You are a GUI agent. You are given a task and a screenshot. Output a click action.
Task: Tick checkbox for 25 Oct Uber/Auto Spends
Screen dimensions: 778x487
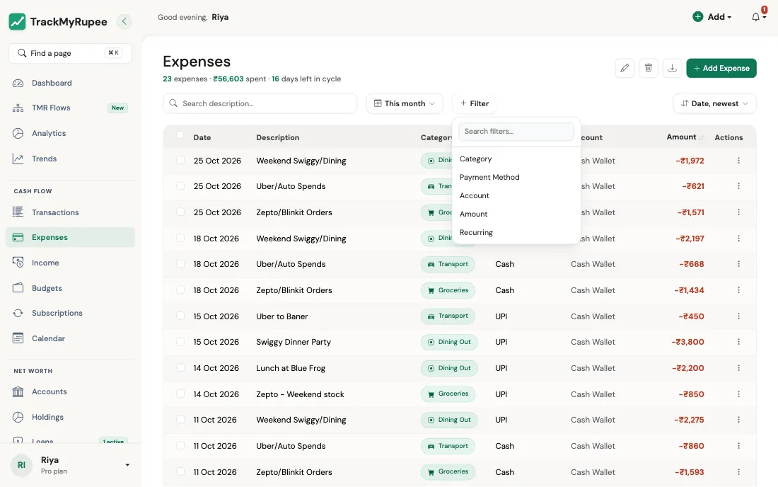pyautogui.click(x=180, y=185)
